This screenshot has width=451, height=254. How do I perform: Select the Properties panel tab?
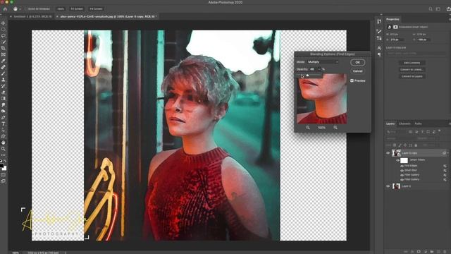[393, 19]
